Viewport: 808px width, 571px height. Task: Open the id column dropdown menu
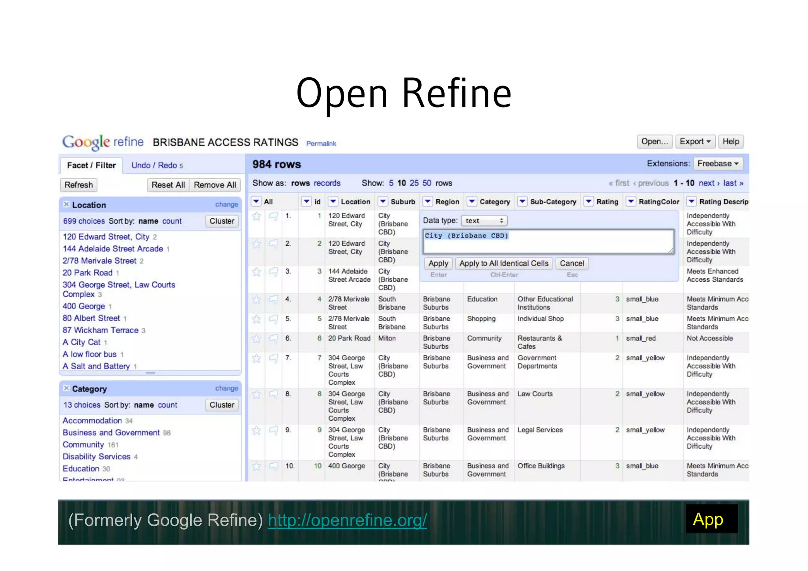[x=307, y=202]
